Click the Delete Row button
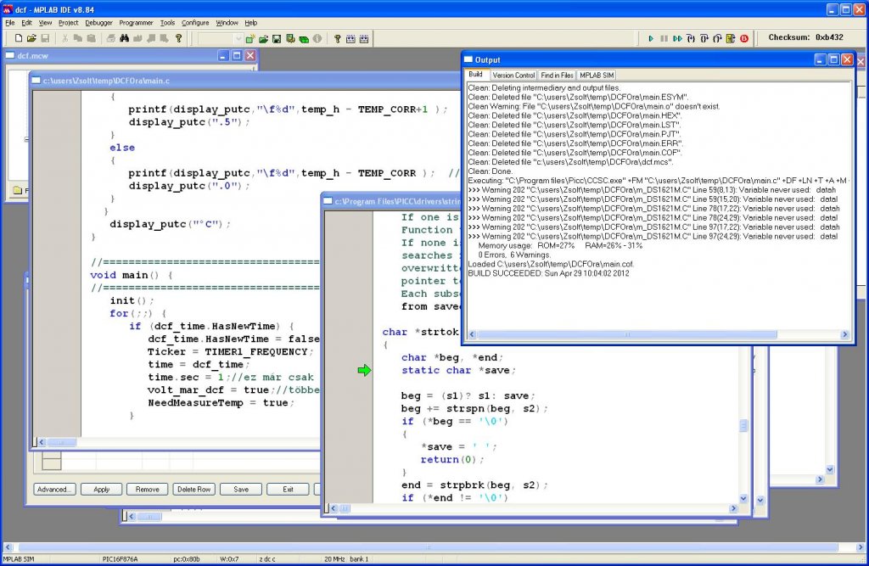 [193, 489]
